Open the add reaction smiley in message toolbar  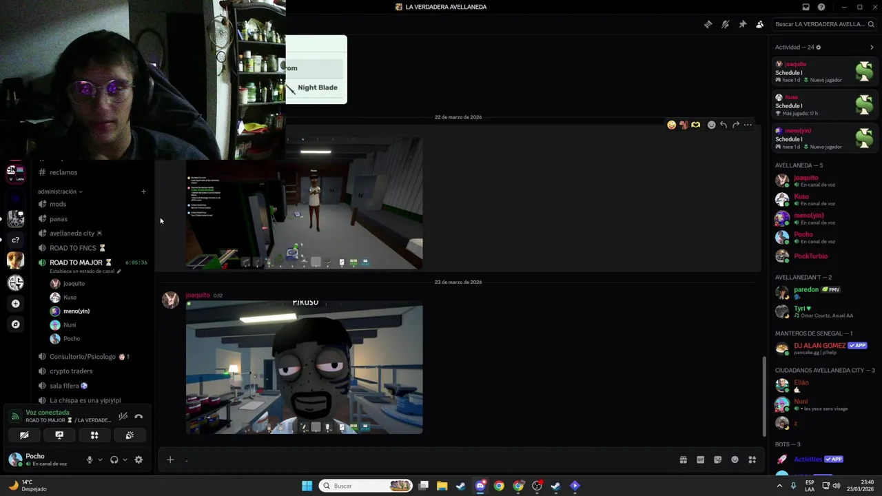tap(711, 125)
